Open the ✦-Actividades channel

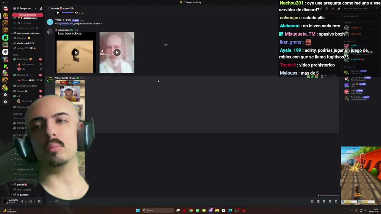click(x=27, y=18)
